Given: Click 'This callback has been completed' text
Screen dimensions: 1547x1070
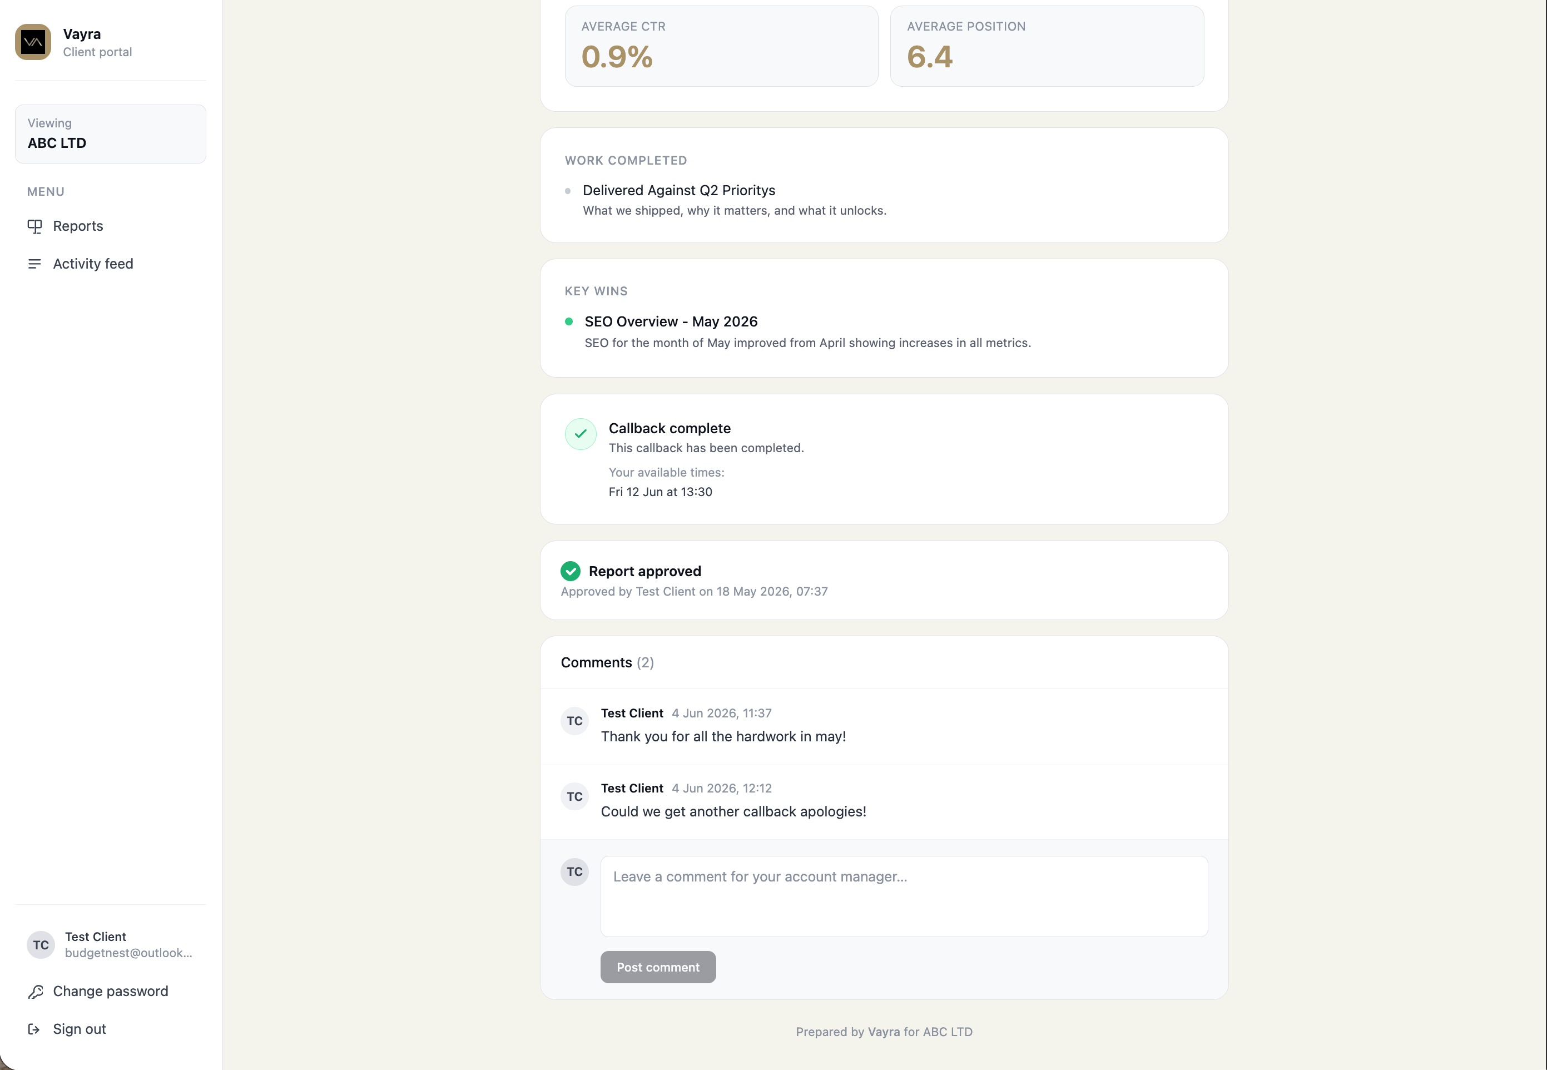Looking at the screenshot, I should pyautogui.click(x=706, y=448).
